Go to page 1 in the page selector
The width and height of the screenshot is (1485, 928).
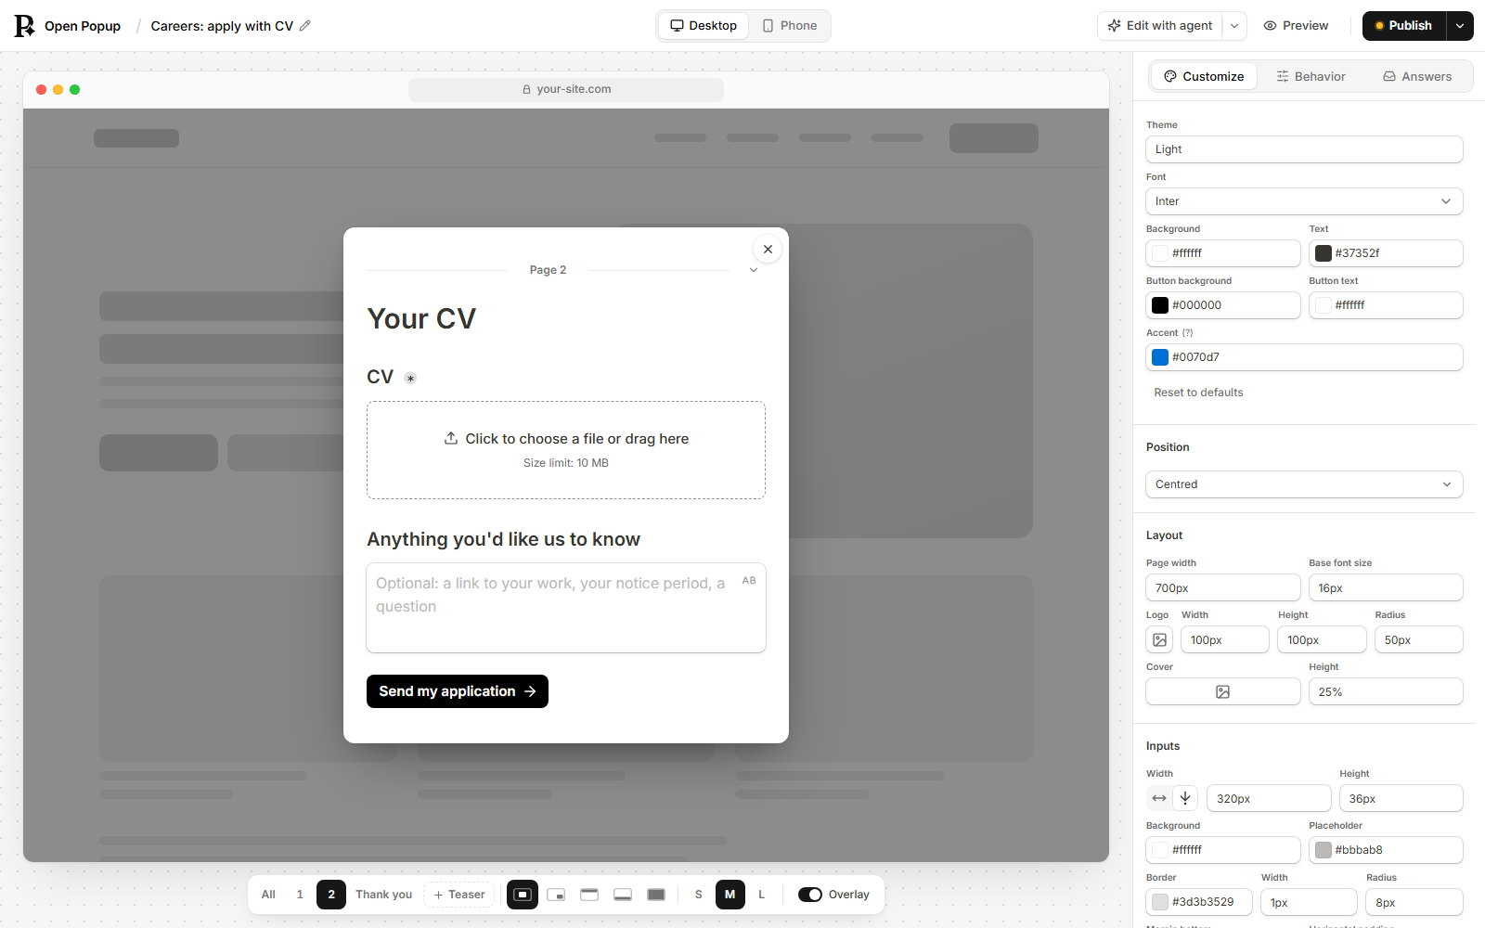click(300, 895)
